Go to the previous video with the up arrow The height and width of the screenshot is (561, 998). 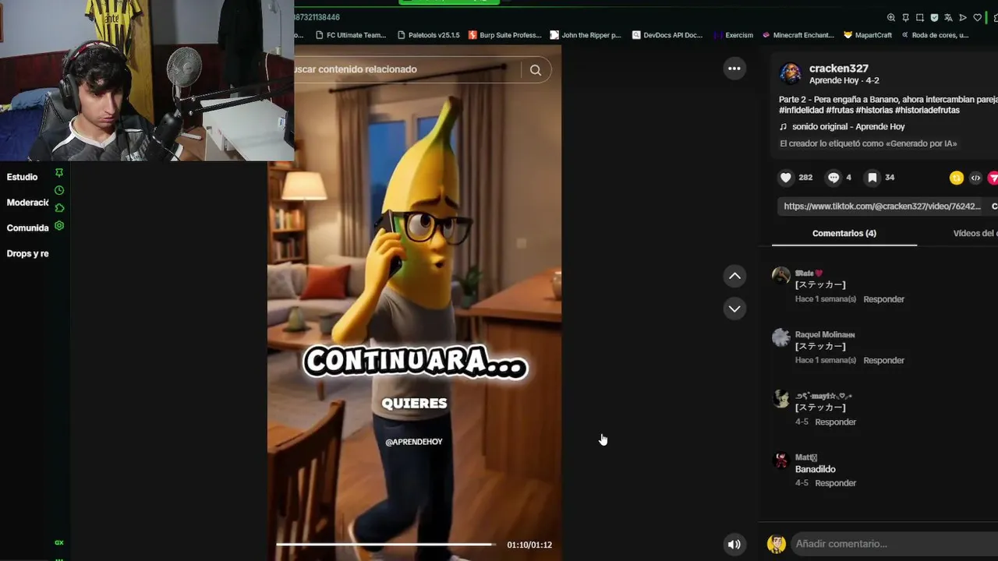point(734,276)
